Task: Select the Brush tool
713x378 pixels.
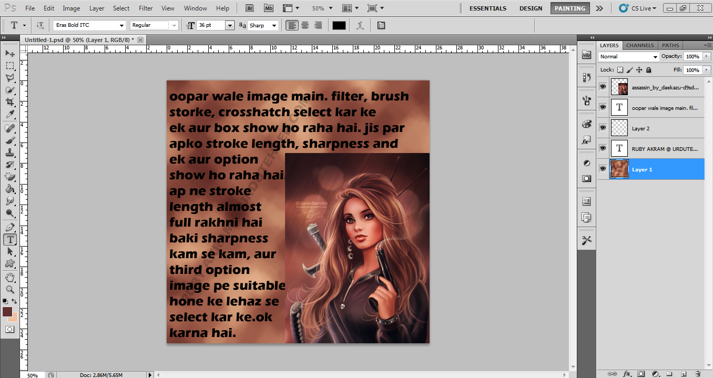Action: point(10,140)
